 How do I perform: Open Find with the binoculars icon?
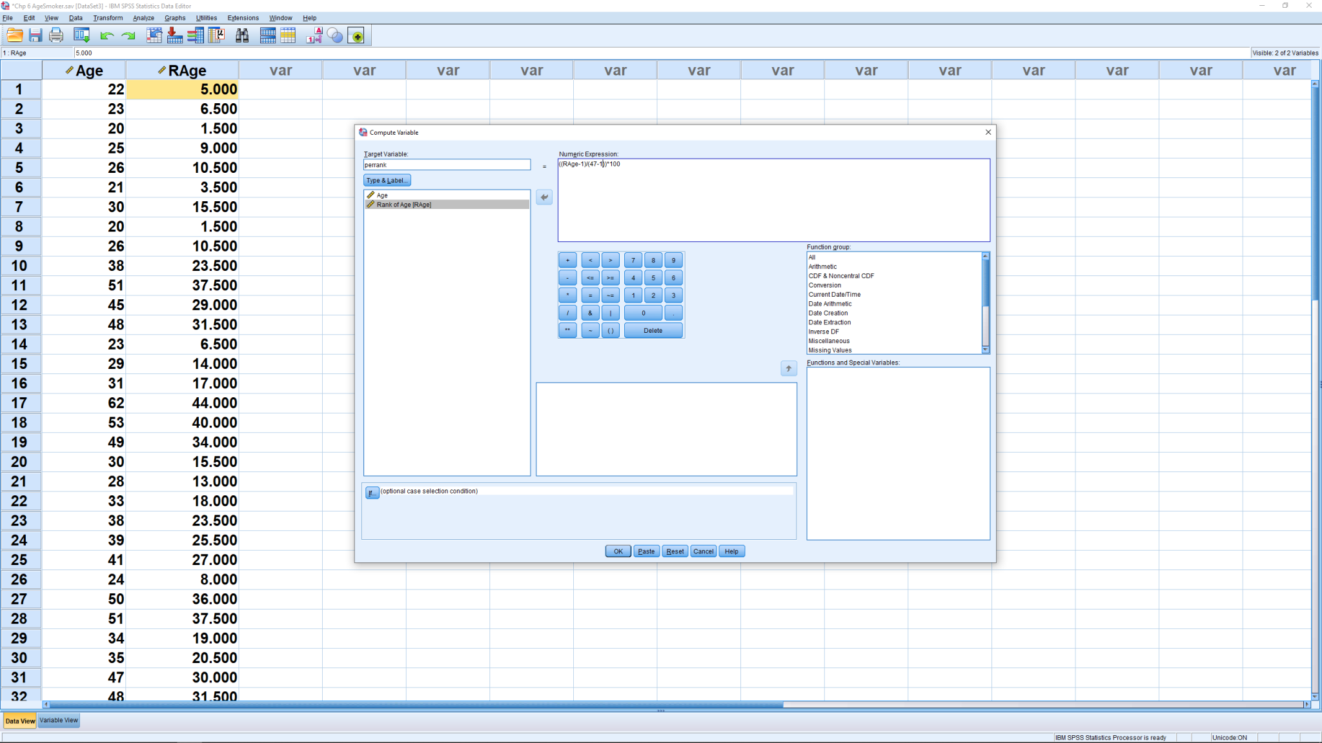(x=242, y=35)
